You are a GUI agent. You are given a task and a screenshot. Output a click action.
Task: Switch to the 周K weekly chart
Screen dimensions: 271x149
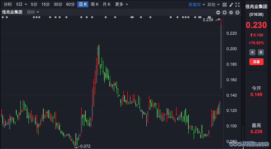[95, 4]
